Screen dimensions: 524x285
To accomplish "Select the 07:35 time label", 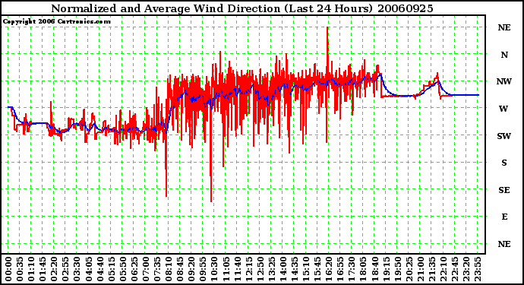I will tap(157, 269).
